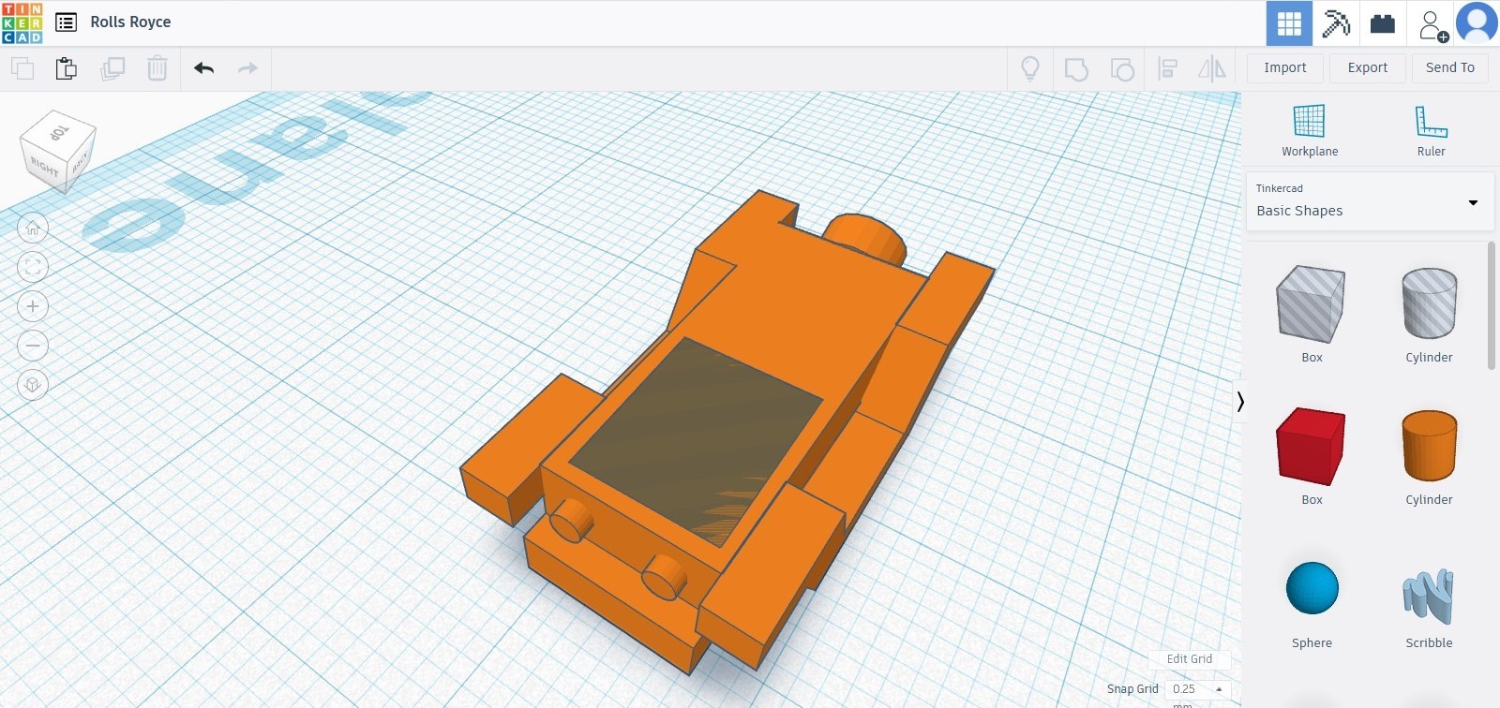
Task: Click the Group shapes icon
Action: 1076,68
